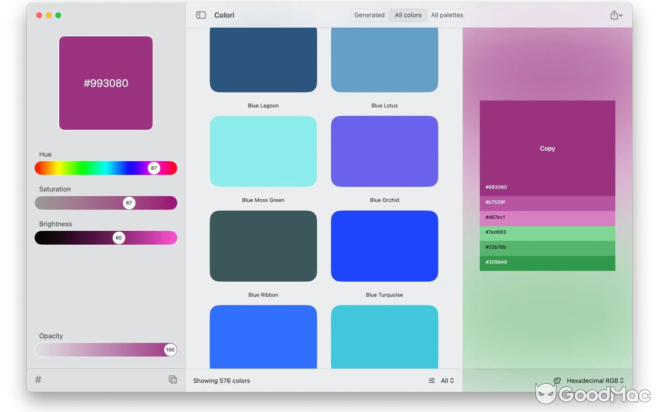The image size is (659, 412).
Task: Expand the share button chevron menu
Action: [x=621, y=15]
